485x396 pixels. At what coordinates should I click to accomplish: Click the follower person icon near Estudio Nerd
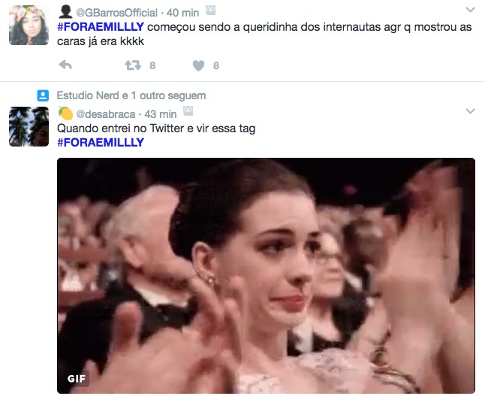[x=43, y=95]
